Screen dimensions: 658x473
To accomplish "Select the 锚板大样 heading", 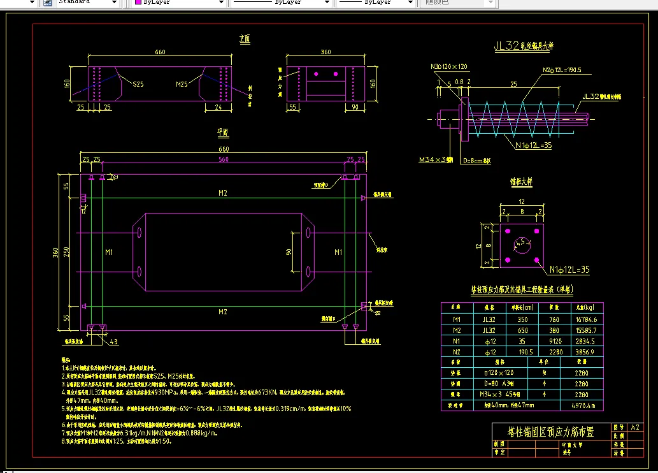I will [x=521, y=182].
